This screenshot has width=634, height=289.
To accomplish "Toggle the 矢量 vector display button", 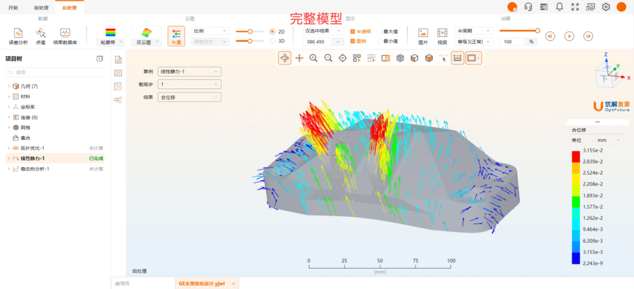I will 176,35.
